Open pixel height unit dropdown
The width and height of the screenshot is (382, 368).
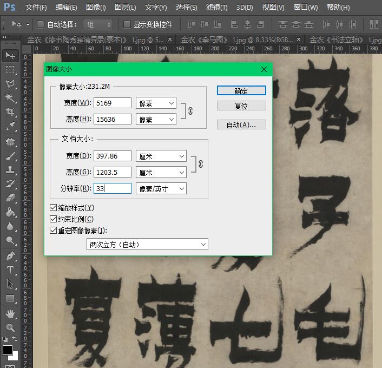click(x=156, y=119)
